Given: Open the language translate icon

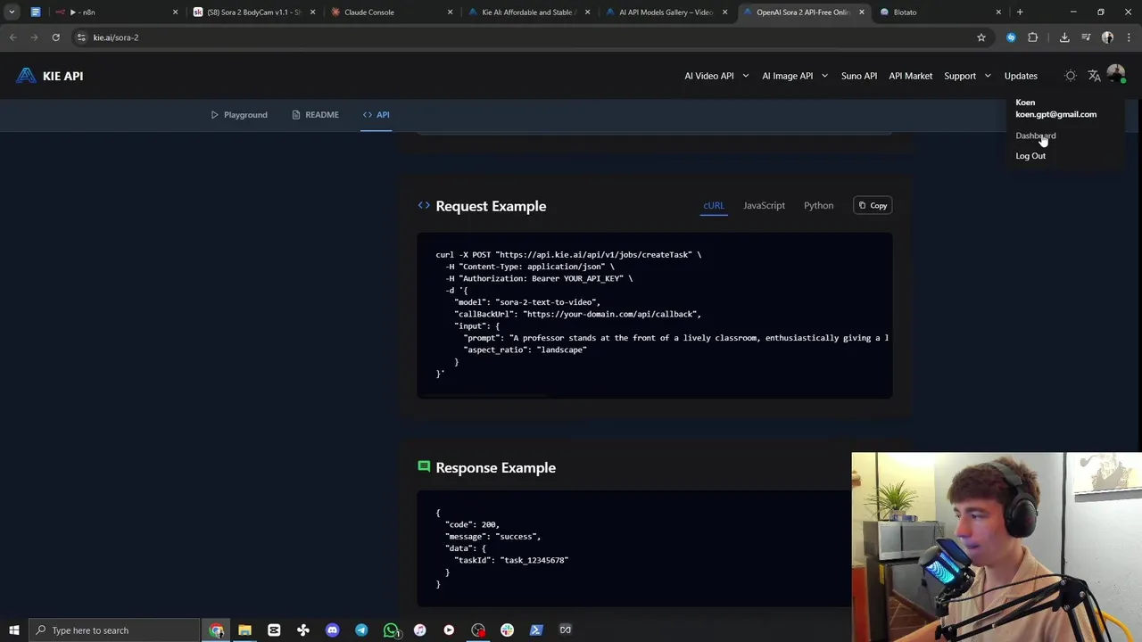Looking at the screenshot, I should (x=1094, y=76).
